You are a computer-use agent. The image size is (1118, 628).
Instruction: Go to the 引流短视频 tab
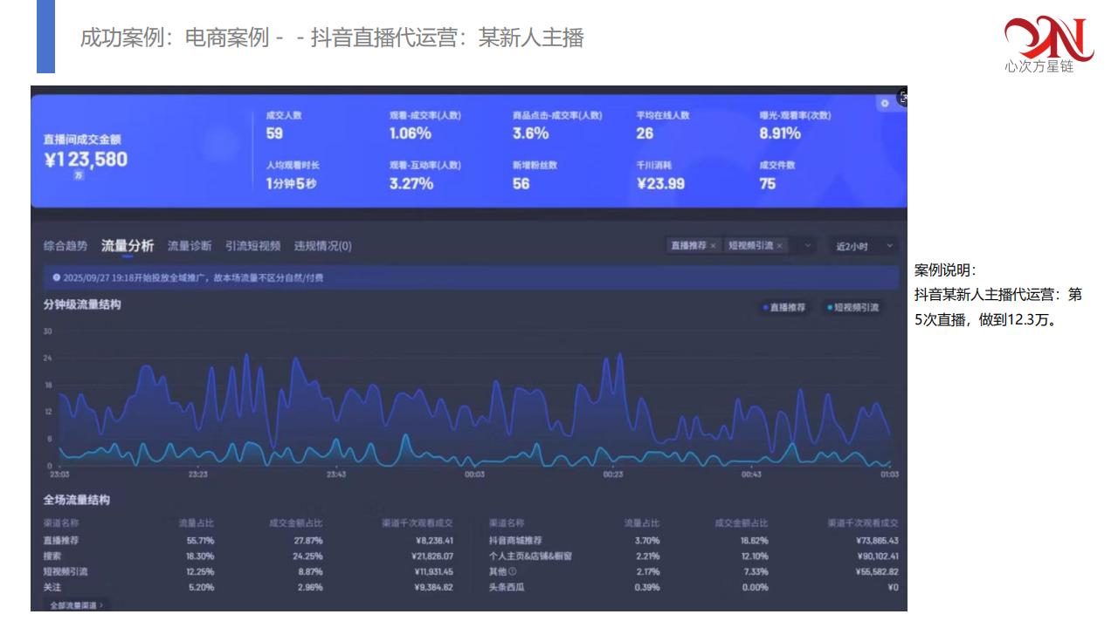click(x=252, y=246)
